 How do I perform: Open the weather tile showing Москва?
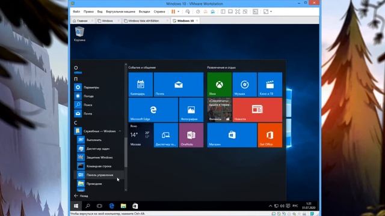click(x=140, y=135)
